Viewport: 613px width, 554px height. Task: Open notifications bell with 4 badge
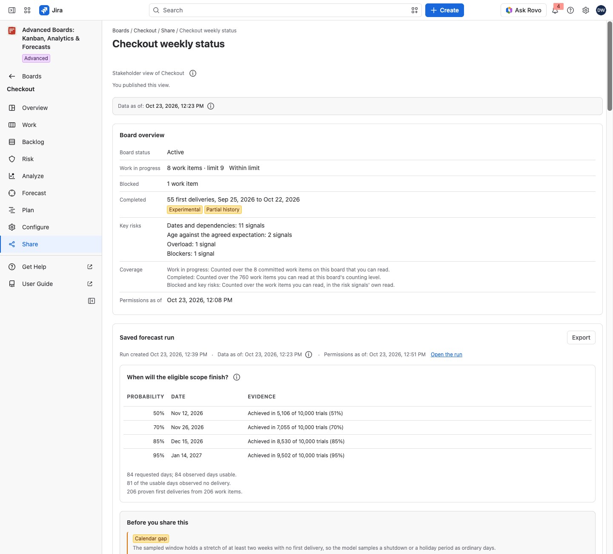coord(556,10)
